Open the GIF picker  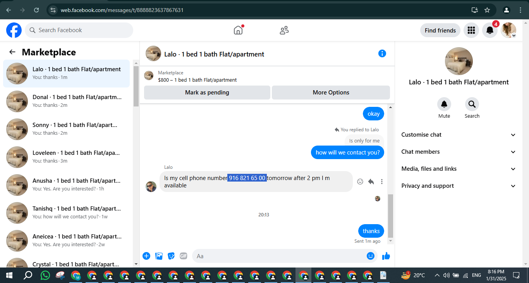(x=184, y=256)
